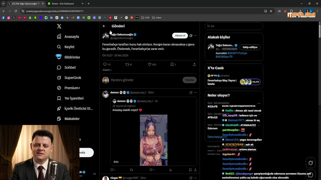Open the browser extensions puzzle icon
Screen dimensions: 321x180
pyautogui.click(x=291, y=11)
